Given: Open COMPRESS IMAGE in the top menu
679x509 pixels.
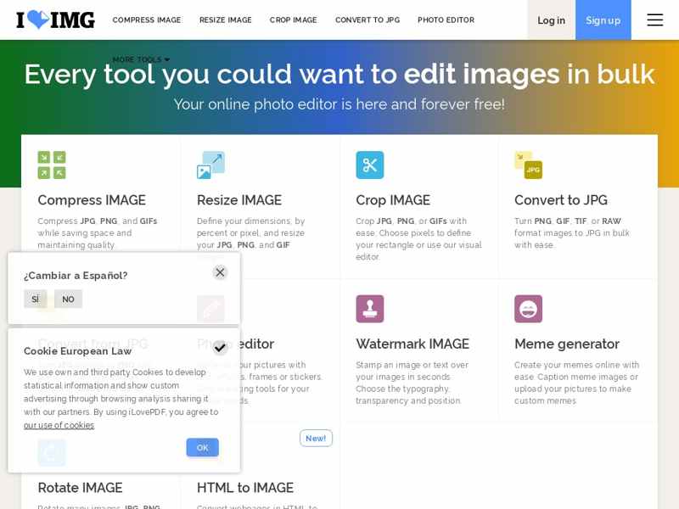Looking at the screenshot, I should click(147, 20).
